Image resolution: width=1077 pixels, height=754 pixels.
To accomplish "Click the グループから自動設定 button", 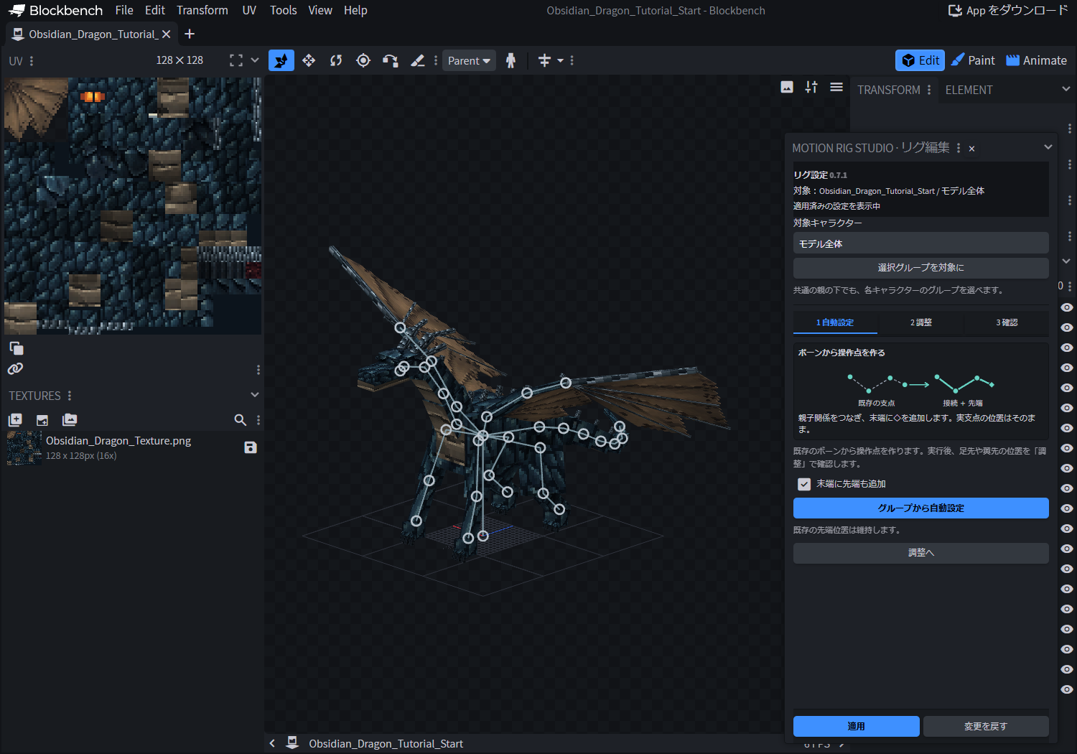I will pos(920,508).
